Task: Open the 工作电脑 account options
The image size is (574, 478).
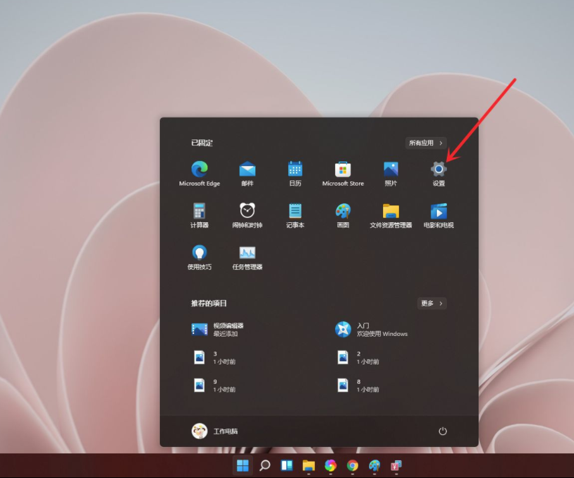Action: (x=215, y=431)
